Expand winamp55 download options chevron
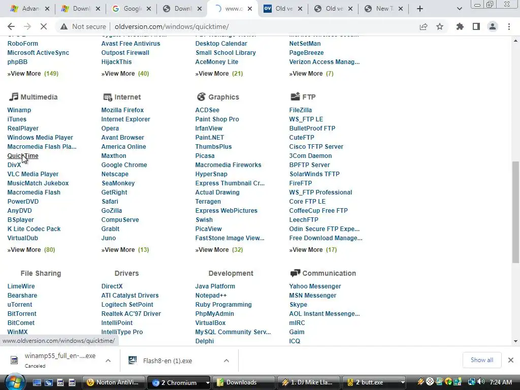Viewport: 520px width, 390px height. [x=108, y=361]
